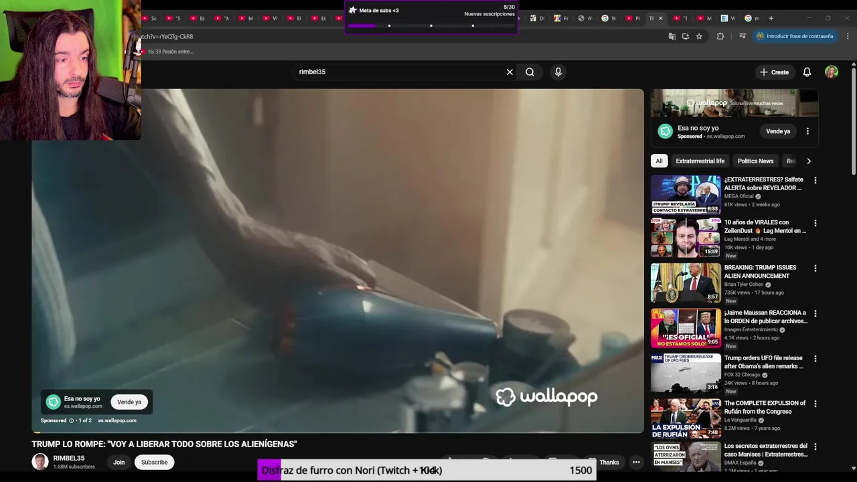Click the video player ad area
The height and width of the screenshot is (482, 857).
[337, 261]
